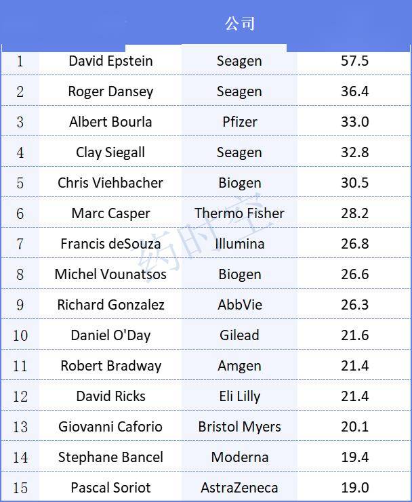Viewport: 412px width, 502px height.
Task: Click the Pfizer company cell
Action: (x=239, y=122)
